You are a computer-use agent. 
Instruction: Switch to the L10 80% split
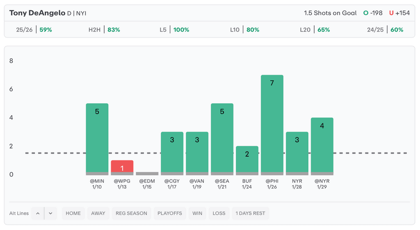(x=244, y=30)
